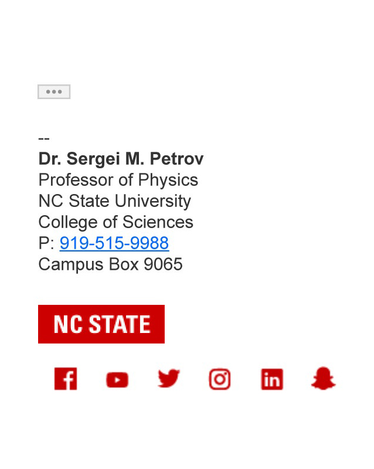The image size is (374, 469).
Task: Click the LinkedIn icon
Action: tap(271, 379)
